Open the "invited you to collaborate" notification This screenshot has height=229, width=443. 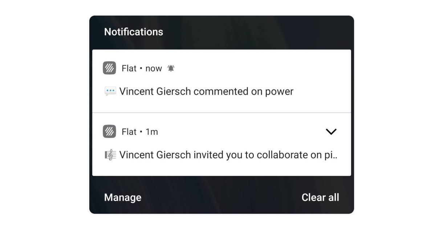tap(221, 144)
